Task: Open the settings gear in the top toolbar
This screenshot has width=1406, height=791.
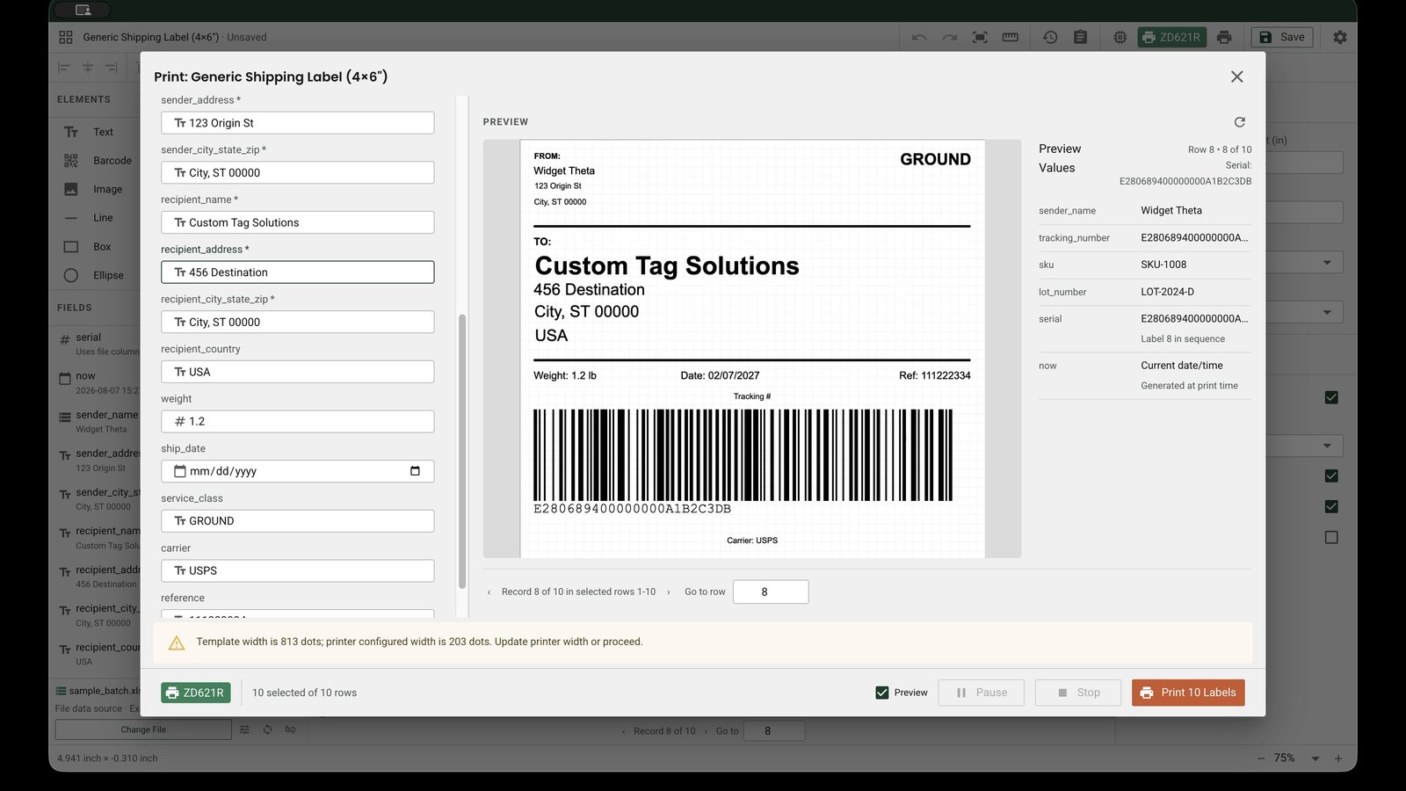Action: click(x=1339, y=37)
